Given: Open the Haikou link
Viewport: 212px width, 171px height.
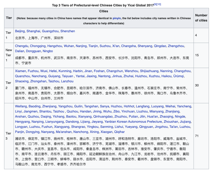Looking at the screenshot, I should coord(166,76).
